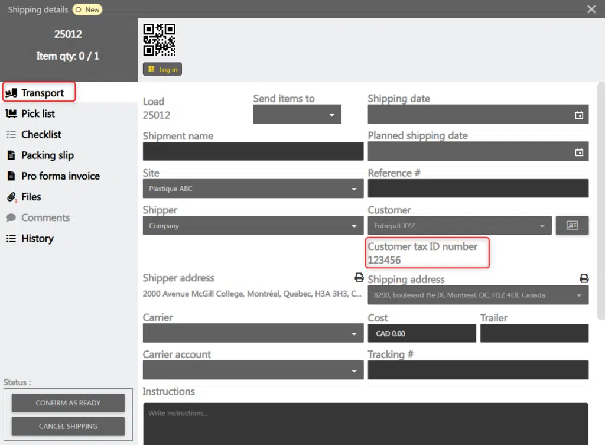605x445 pixels.
Task: Open the Site dropdown Plastique ABC
Action: point(253,189)
